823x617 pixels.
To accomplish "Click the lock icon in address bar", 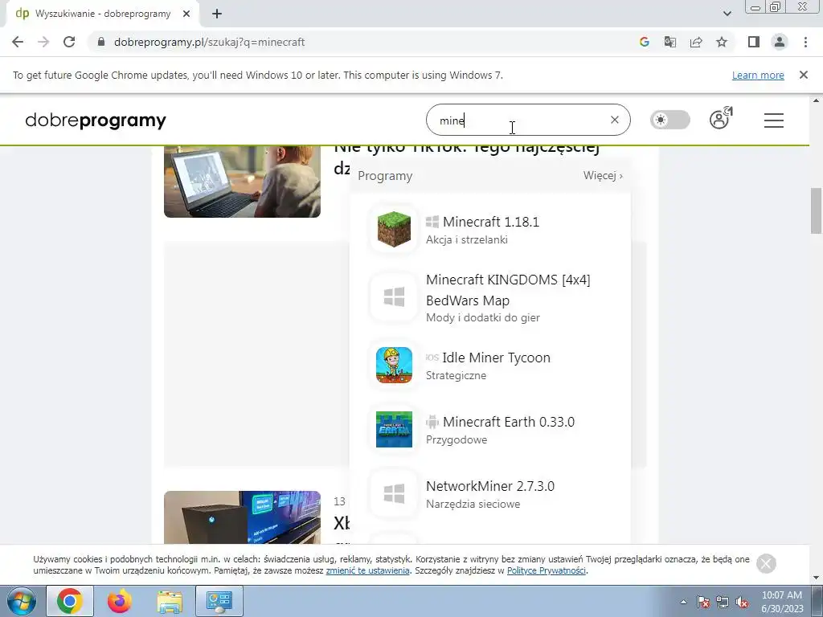I will (101, 42).
